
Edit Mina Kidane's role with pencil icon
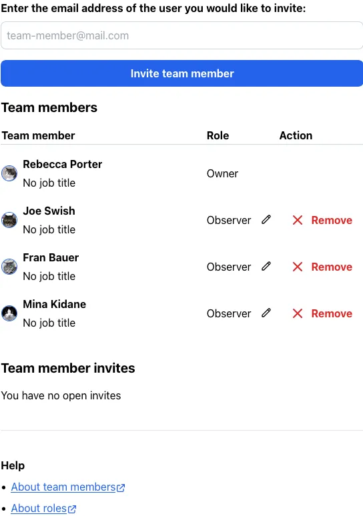(x=266, y=313)
